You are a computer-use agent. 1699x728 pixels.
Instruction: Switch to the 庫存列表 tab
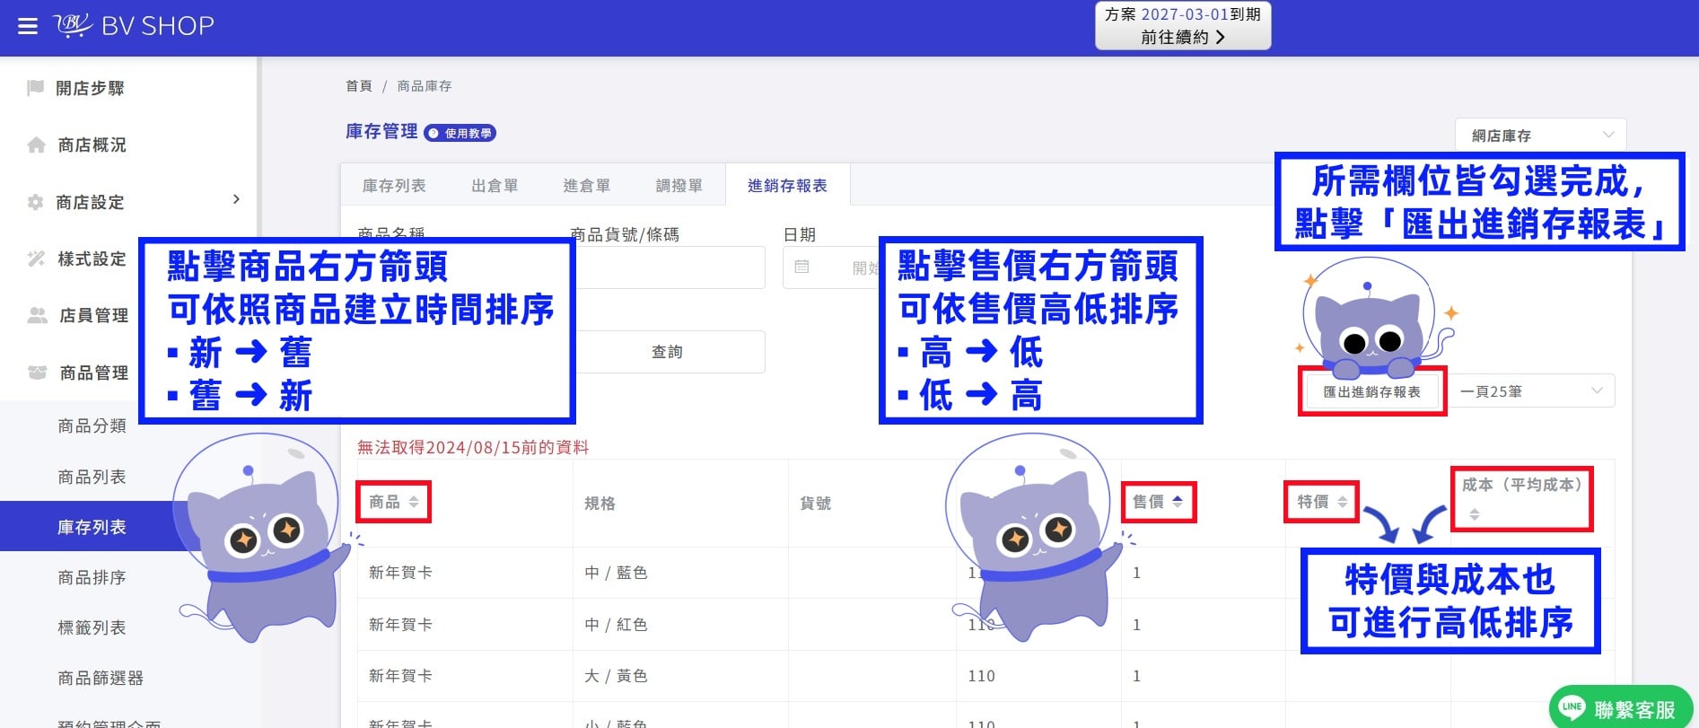(394, 186)
